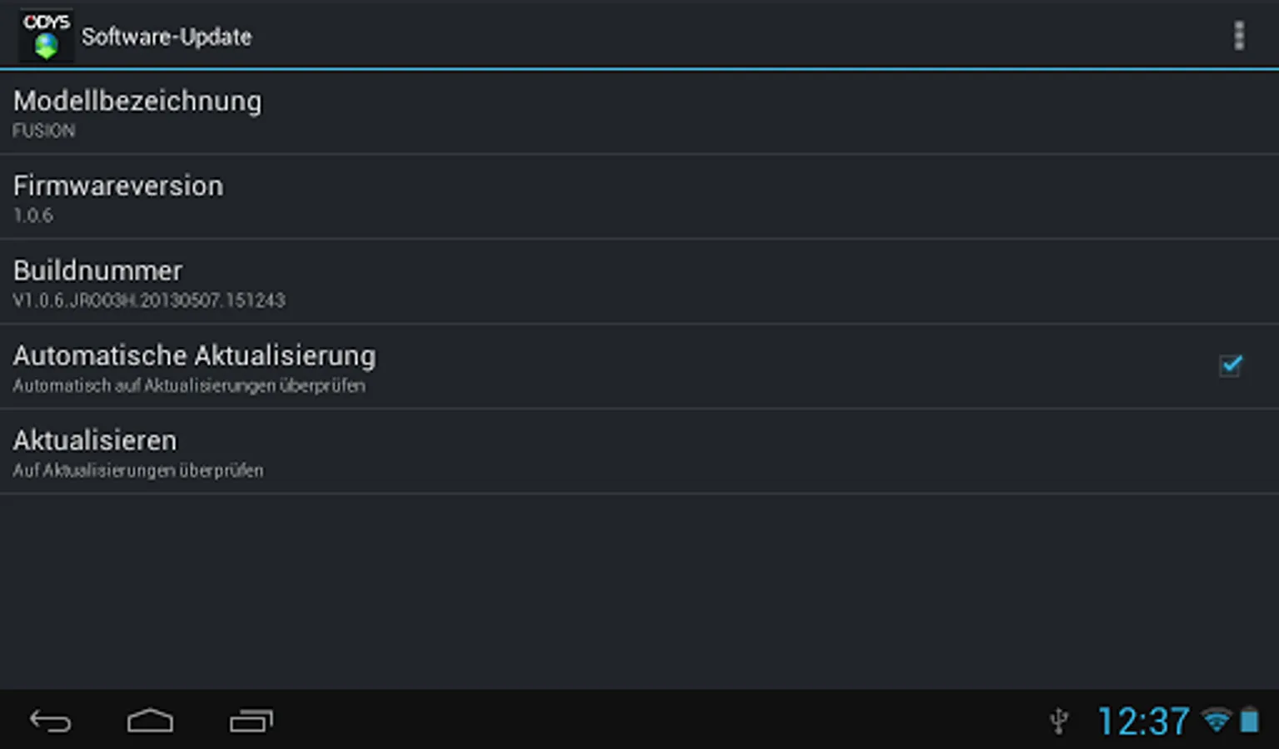Screen dimensions: 1279x749
Task: Click the 12:37 system clock
Action: (x=1143, y=721)
